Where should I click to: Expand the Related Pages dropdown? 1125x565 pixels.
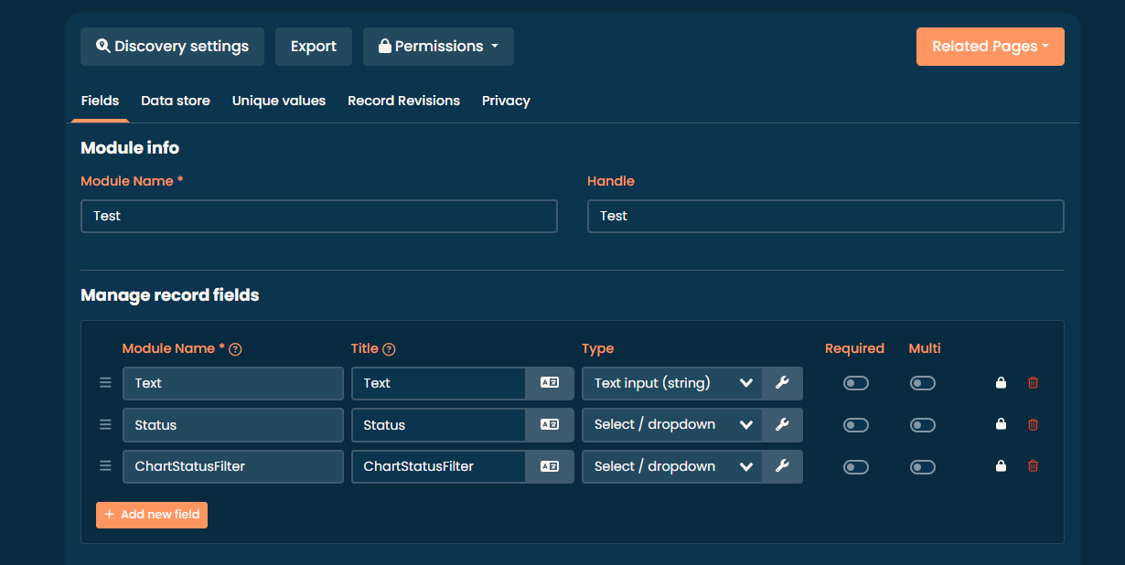pos(991,47)
